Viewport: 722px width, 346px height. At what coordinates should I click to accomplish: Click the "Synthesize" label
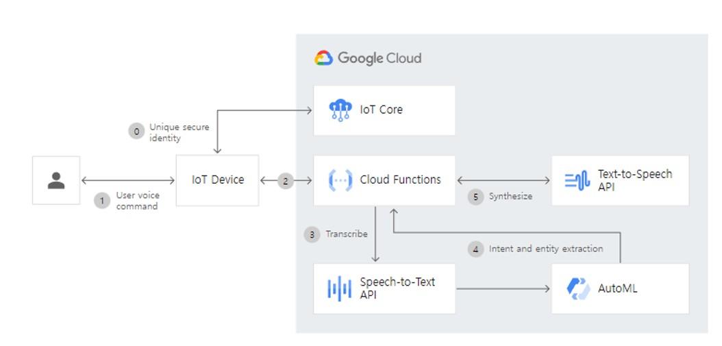510,196
